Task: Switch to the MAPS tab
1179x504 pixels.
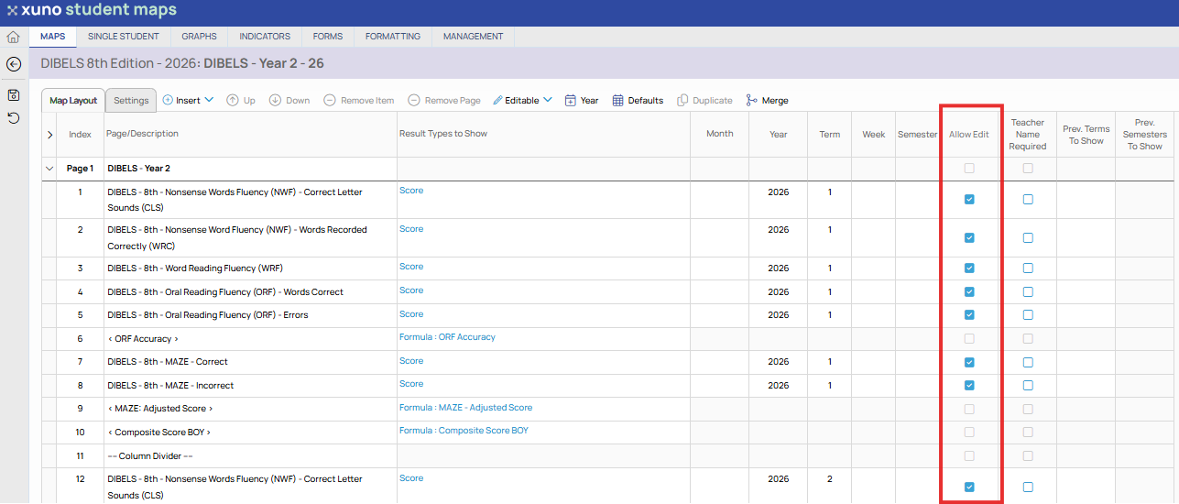Action: [x=53, y=37]
